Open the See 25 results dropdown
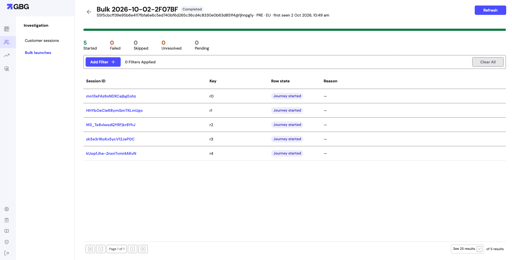 point(467,249)
